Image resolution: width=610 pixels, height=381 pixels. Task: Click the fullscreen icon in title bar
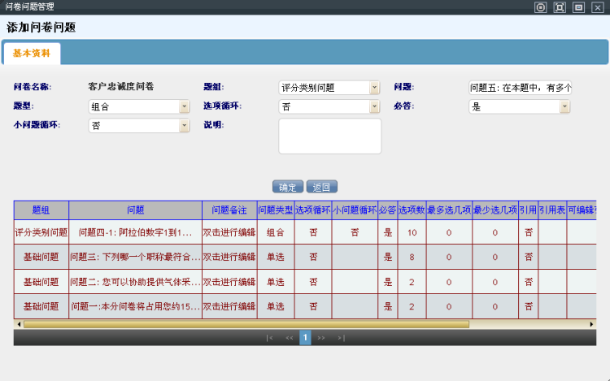pyautogui.click(x=560, y=6)
